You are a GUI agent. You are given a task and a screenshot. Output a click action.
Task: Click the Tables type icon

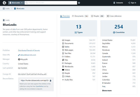click(x=63, y=47)
